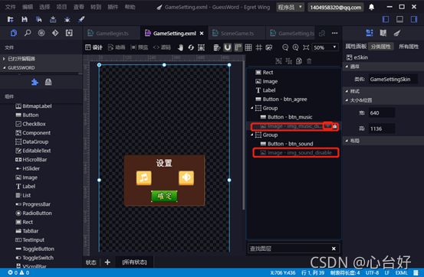
Task: Collapse the GUESSWORD project tree
Action: [5, 68]
